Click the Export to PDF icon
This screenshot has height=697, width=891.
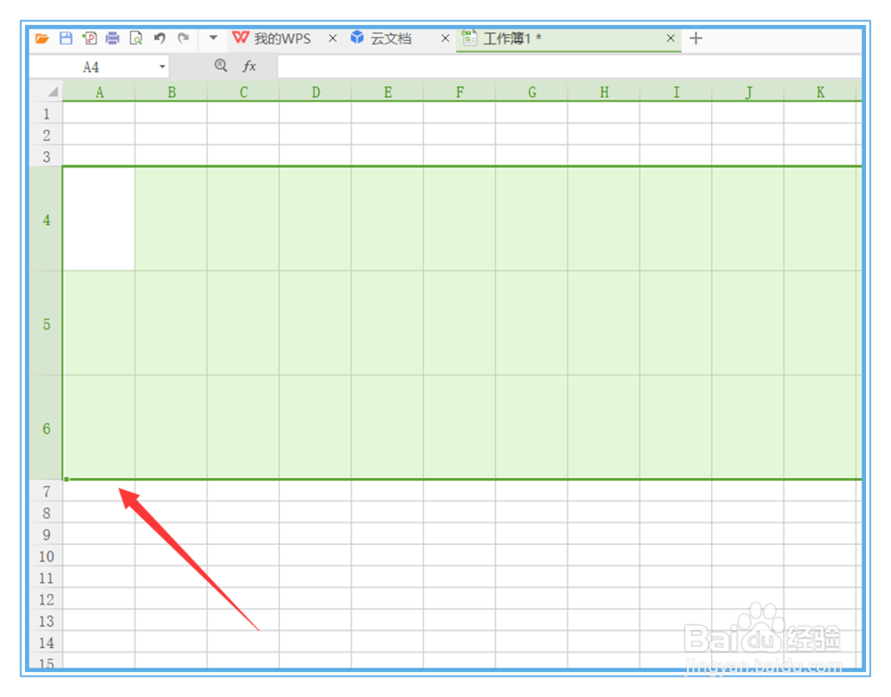89,38
